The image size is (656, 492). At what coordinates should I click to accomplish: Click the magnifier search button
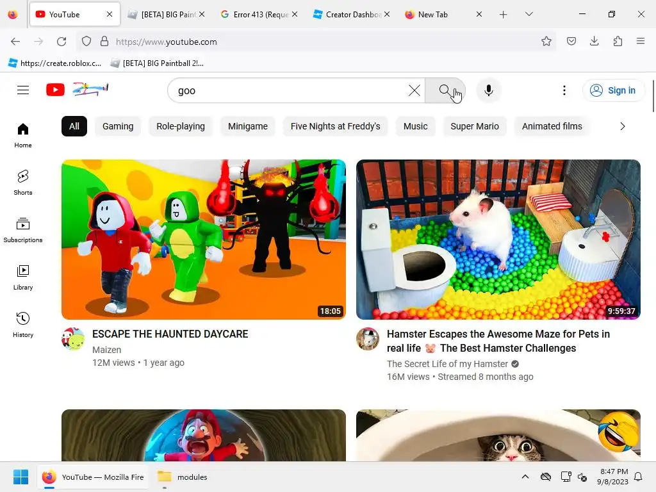445,90
